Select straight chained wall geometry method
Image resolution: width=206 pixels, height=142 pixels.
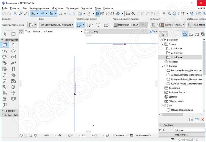coord(80,25)
